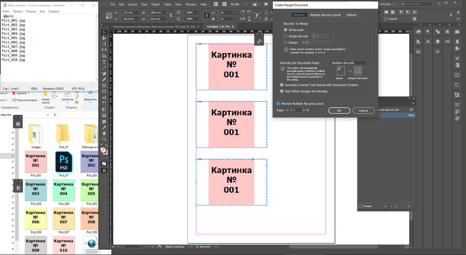Select the Free Transform tool
The image size is (466, 255).
pos(104,104)
